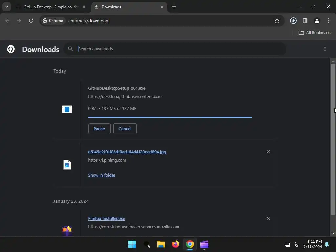Click the search magnifier icon in Downloads
This screenshot has height=252, width=336.
[x=70, y=49]
